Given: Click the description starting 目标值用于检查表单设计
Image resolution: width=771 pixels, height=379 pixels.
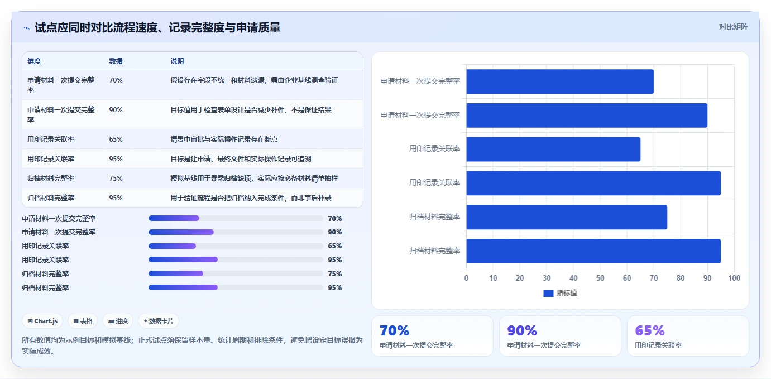Looking at the screenshot, I should [251, 110].
